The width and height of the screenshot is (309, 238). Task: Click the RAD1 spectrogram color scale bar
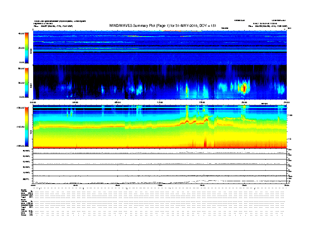tap(27, 83)
